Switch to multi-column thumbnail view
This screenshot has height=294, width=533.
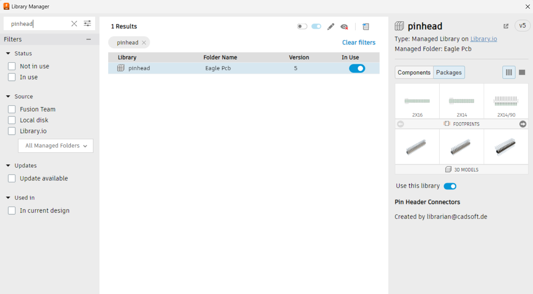tap(509, 72)
